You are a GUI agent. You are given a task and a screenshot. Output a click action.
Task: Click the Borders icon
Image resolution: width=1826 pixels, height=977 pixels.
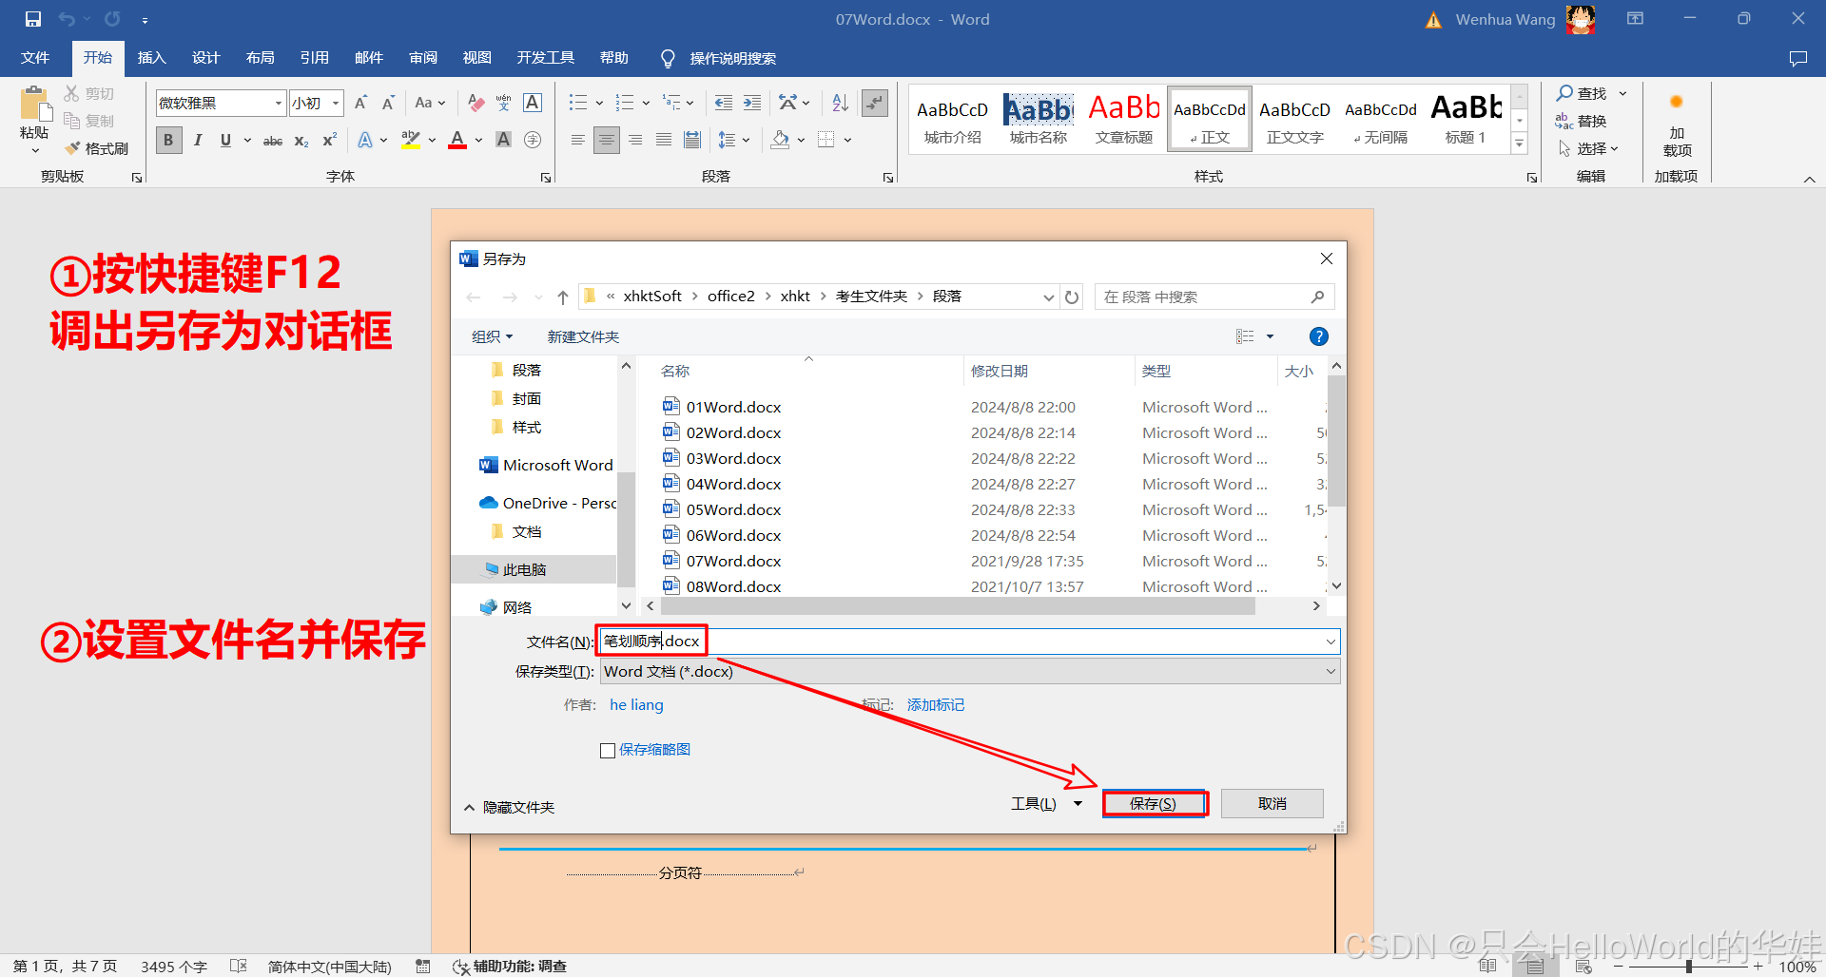point(826,140)
